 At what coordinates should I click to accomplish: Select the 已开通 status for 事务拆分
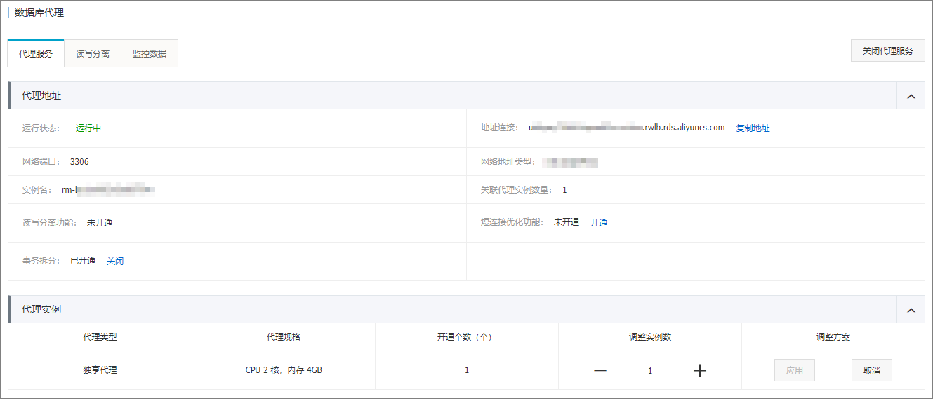[83, 261]
